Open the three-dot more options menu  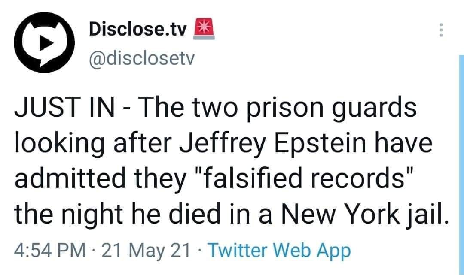point(439,30)
